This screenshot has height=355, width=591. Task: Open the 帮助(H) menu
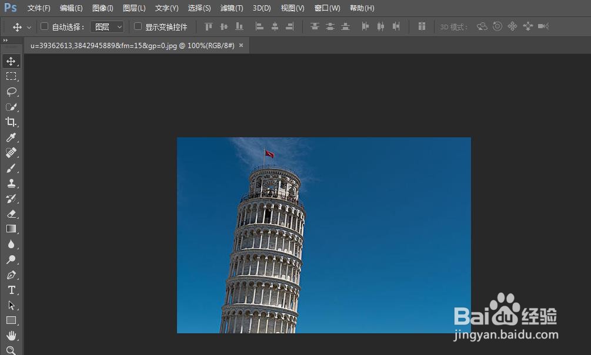(362, 8)
